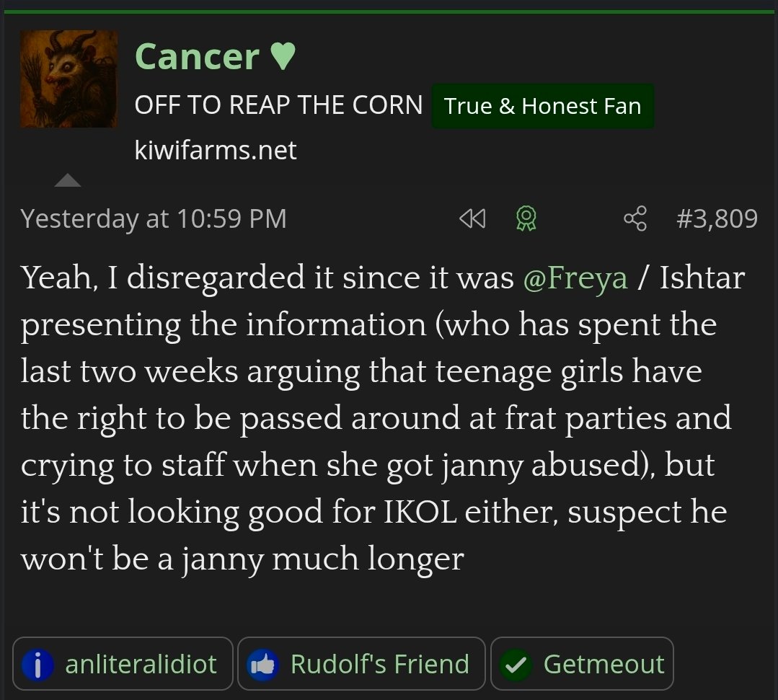Image resolution: width=778 pixels, height=700 pixels.
Task: Open Rudolf's Friend profile from reactions
Action: tap(379, 665)
